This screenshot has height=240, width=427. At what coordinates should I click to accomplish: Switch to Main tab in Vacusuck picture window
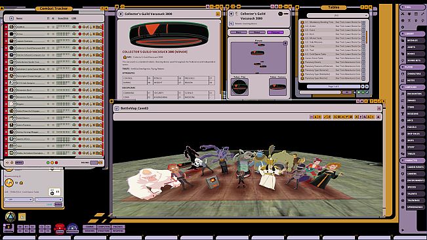coord(239,32)
